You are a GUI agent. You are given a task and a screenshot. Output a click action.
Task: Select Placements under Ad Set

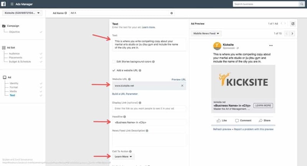pos(16,57)
